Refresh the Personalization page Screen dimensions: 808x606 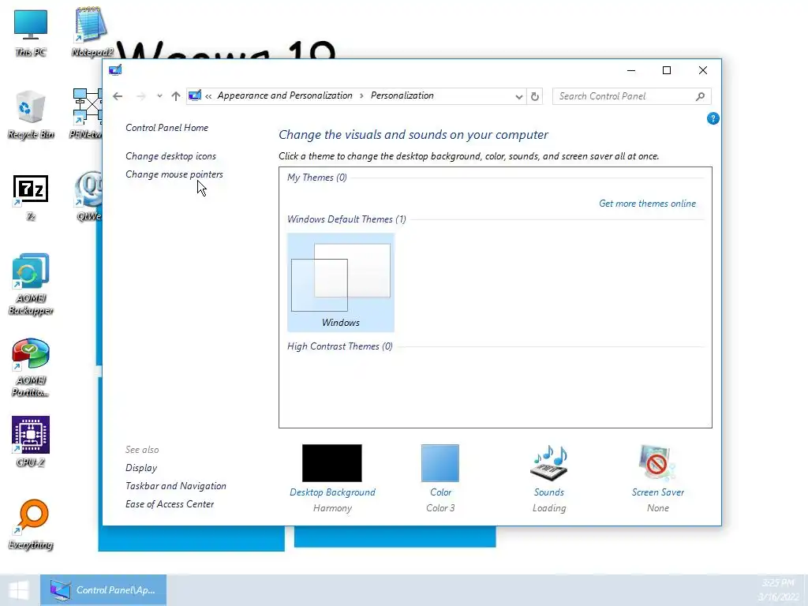(535, 96)
